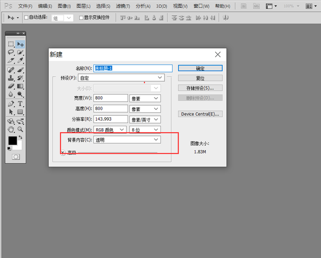
Task: Select the Horizontal Type tool
Action: tap(20, 104)
